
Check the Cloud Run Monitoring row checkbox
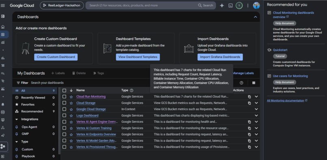pyautogui.click(x=64, y=97)
